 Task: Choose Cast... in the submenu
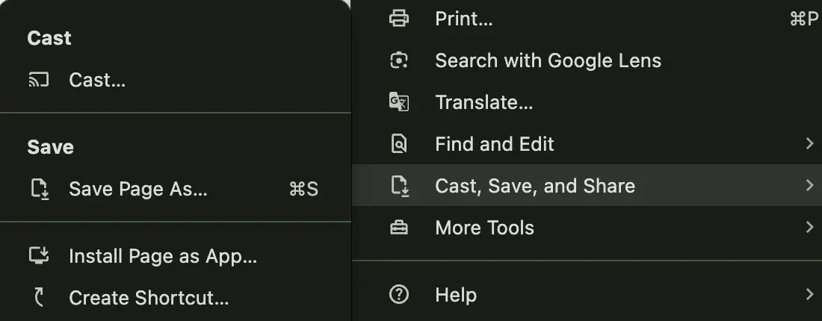(175, 80)
